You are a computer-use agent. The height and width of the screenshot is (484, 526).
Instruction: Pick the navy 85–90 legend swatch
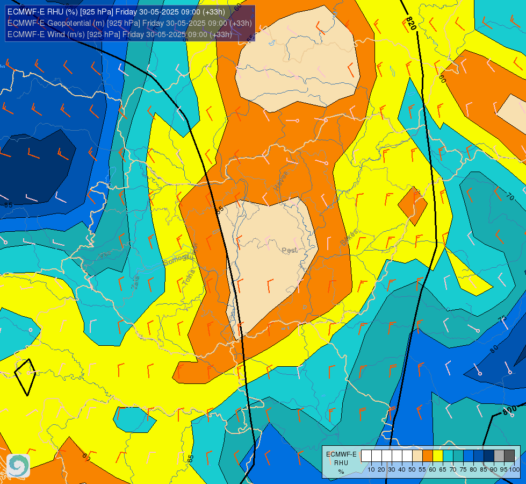pos(489,456)
